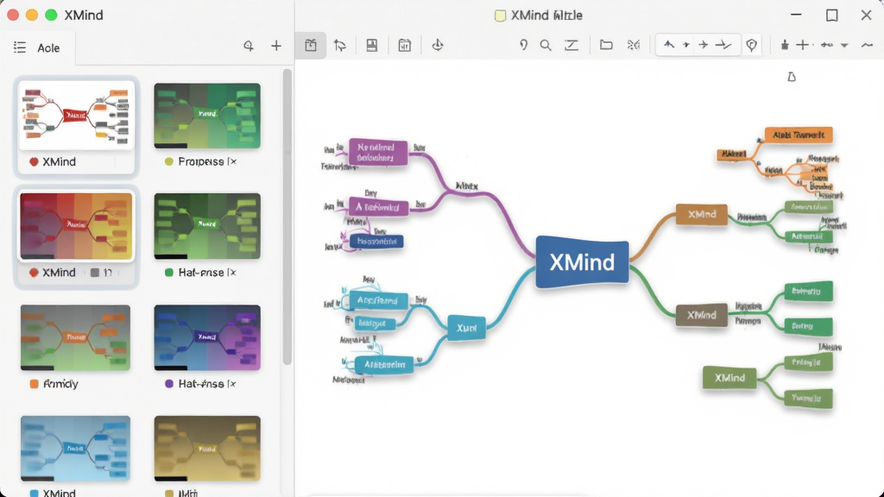Open the folder icon in toolbar
This screenshot has width=884, height=497.
tap(606, 45)
